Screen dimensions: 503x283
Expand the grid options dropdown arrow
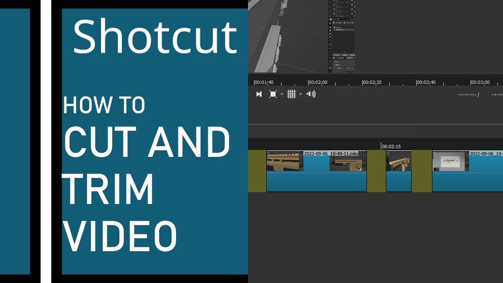pyautogui.click(x=301, y=94)
